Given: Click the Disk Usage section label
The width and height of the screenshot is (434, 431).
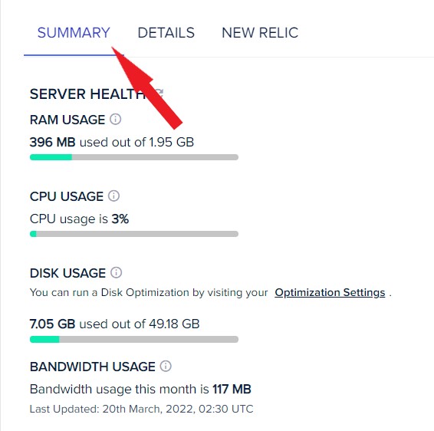Looking at the screenshot, I should tap(67, 273).
